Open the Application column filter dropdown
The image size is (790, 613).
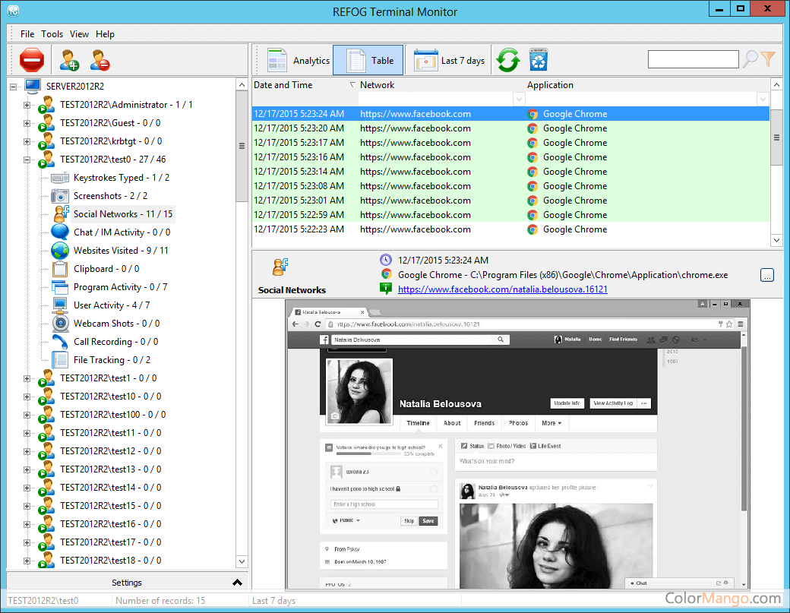coord(763,100)
